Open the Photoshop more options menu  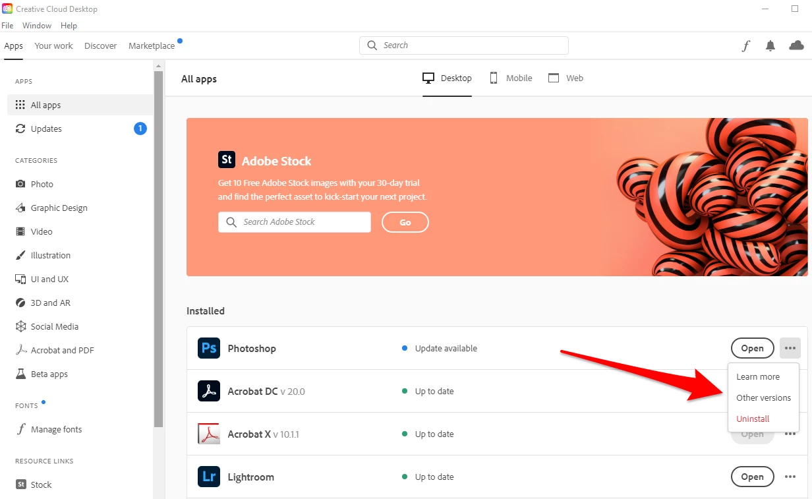point(790,348)
